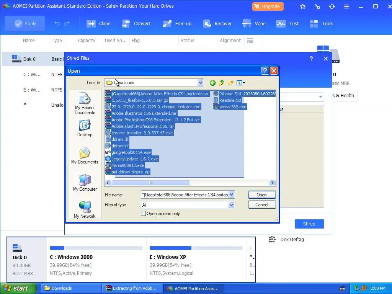
Task: Click the Open button in dialog
Action: pyautogui.click(x=262, y=195)
